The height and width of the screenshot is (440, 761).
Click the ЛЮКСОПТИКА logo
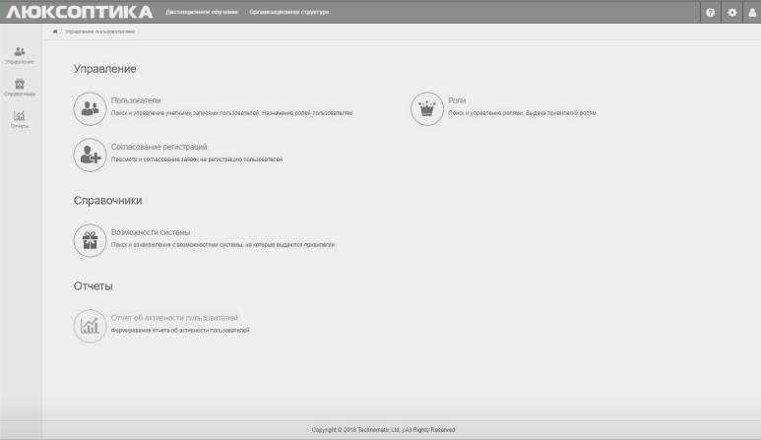coord(80,12)
